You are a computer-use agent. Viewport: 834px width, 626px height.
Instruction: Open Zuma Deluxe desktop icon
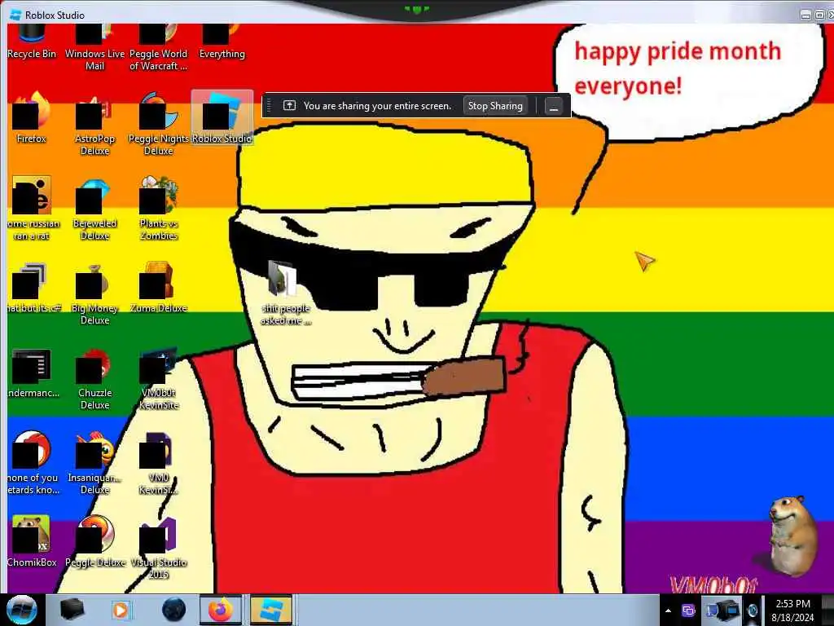pyautogui.click(x=159, y=288)
